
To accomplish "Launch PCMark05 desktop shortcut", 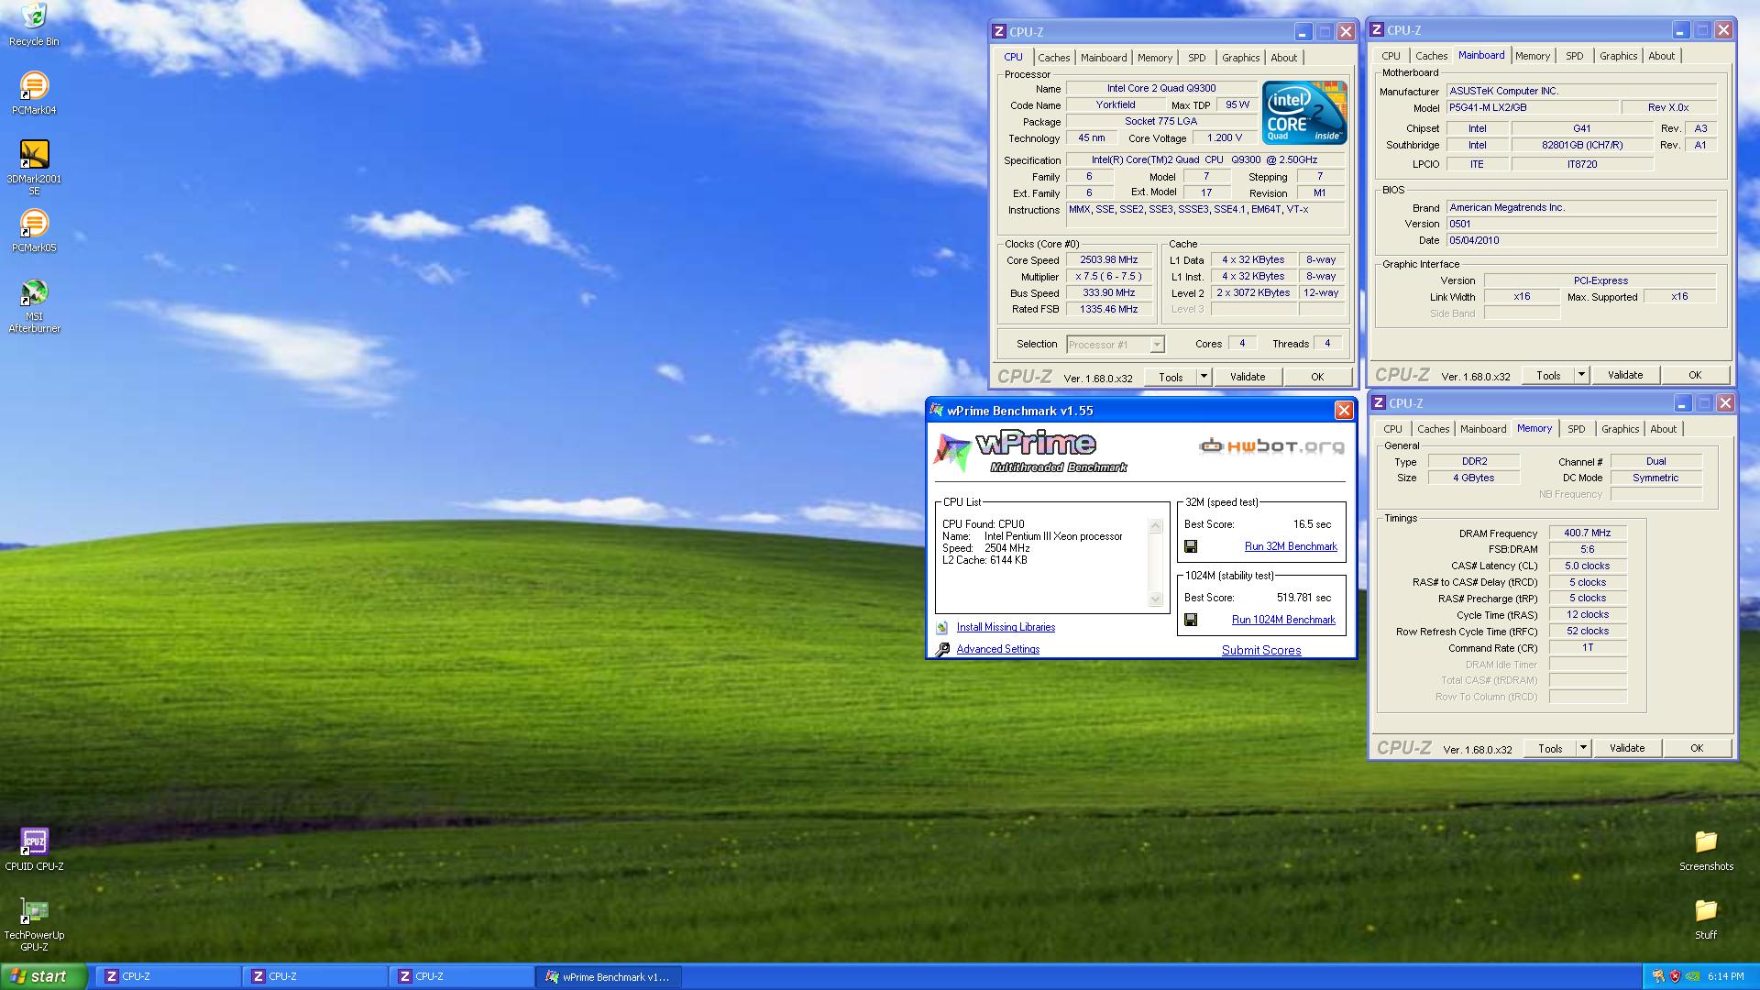I will (x=34, y=230).
